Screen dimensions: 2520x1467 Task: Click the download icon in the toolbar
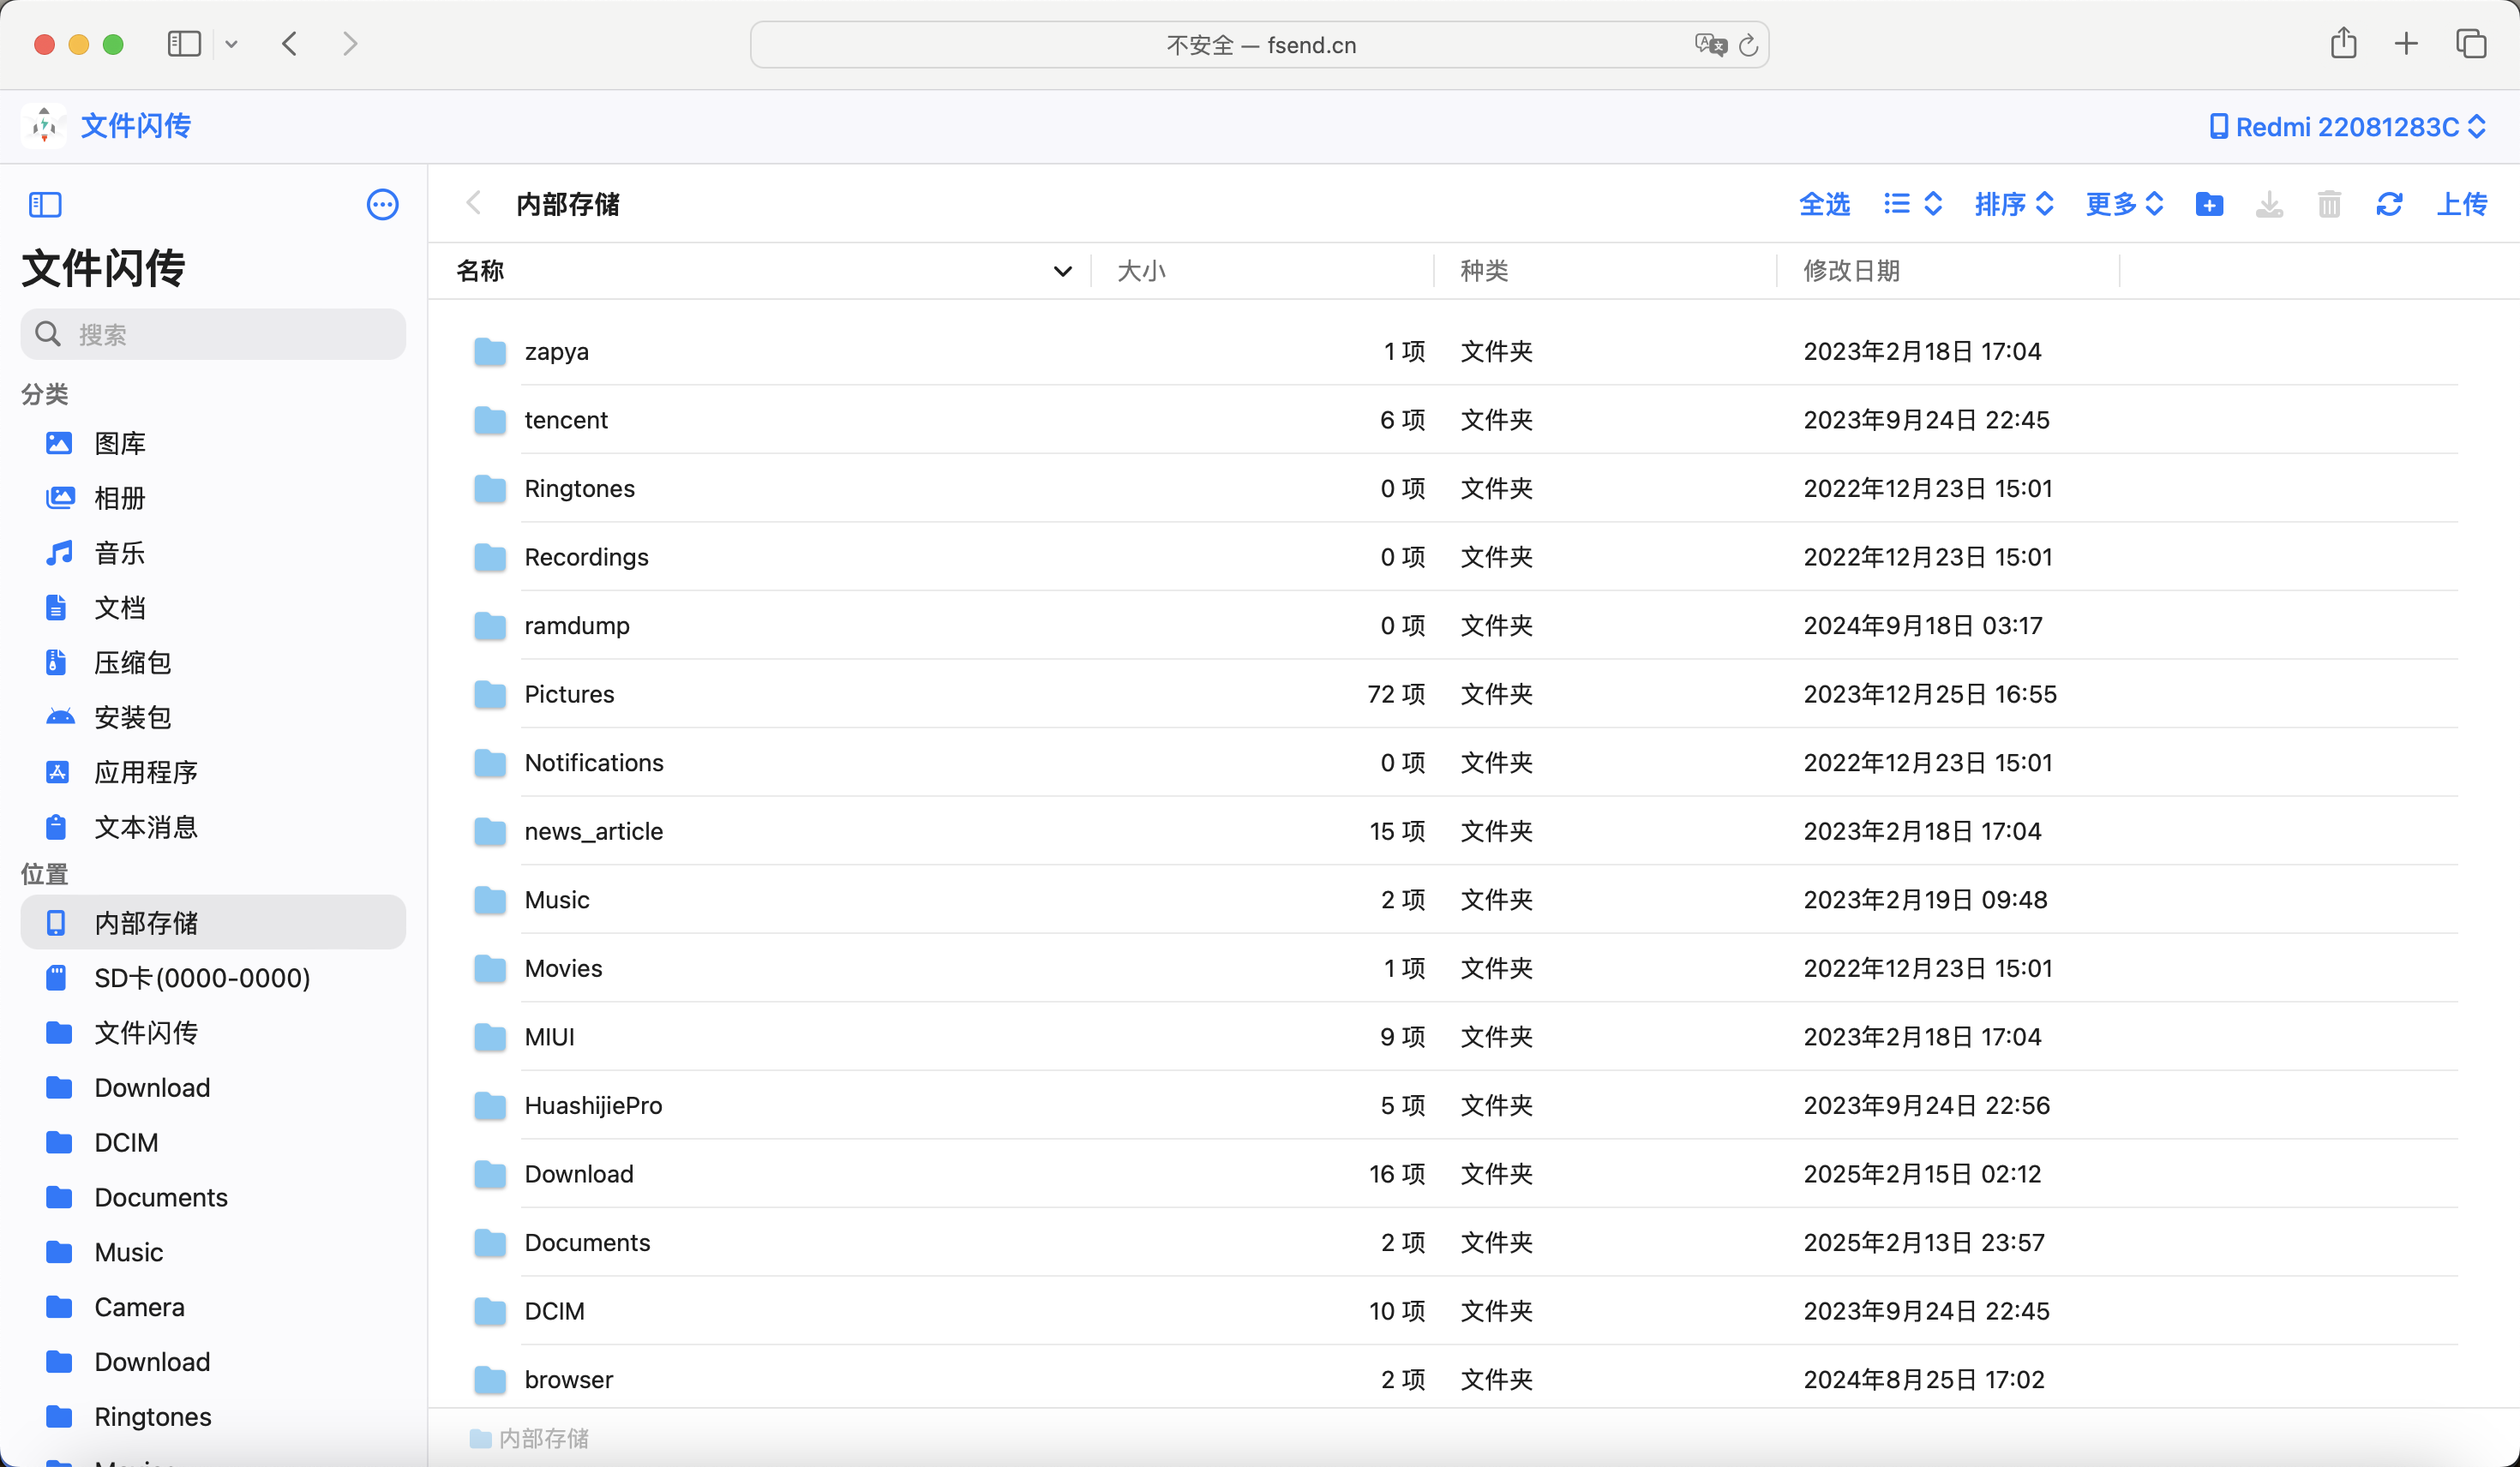tap(2269, 205)
